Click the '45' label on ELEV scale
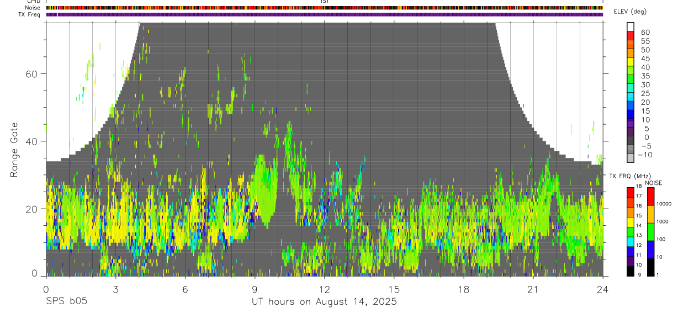This screenshot has width=678, height=313. tap(645, 59)
